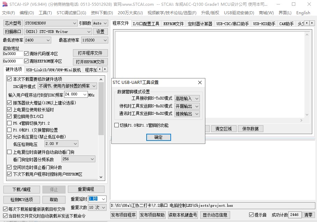The image size is (317, 222).
Task: Toggle 空闲状态时停止看门狗计数 checkbox
Action: (x=9, y=167)
